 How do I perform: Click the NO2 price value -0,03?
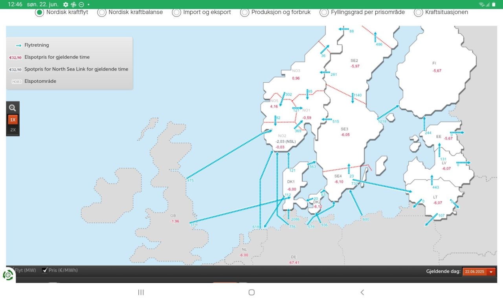tap(280, 147)
